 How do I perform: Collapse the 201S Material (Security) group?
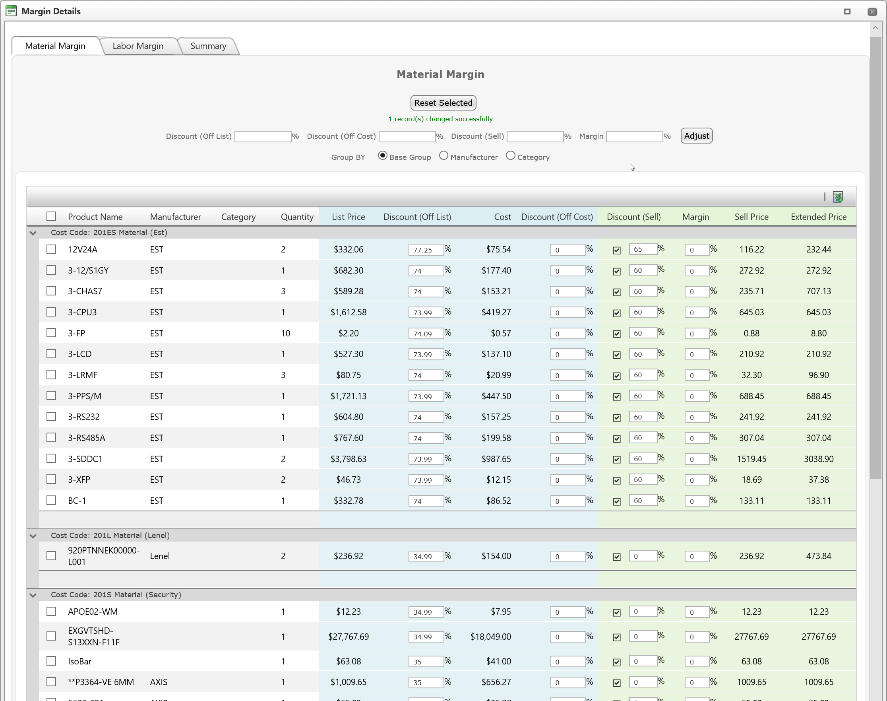pyautogui.click(x=33, y=595)
